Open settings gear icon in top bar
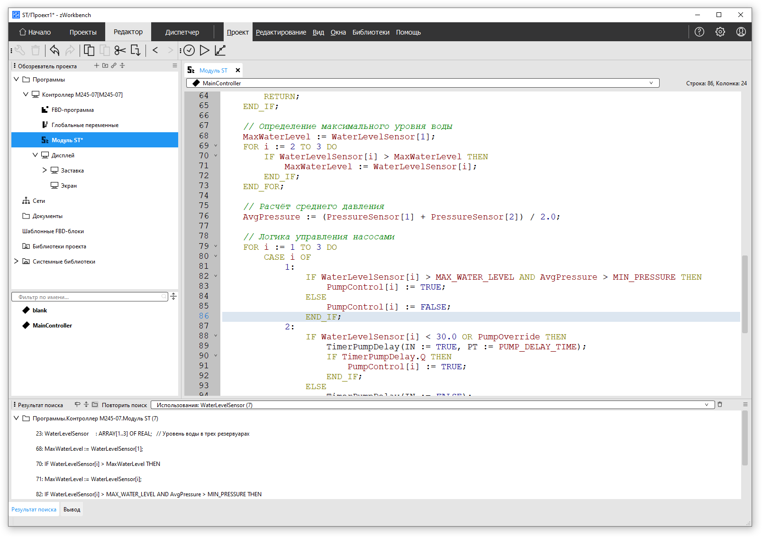 (720, 32)
